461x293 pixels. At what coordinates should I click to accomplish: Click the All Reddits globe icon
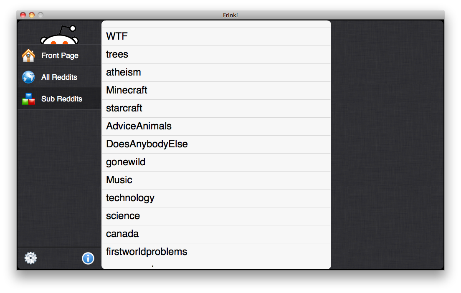click(x=28, y=77)
